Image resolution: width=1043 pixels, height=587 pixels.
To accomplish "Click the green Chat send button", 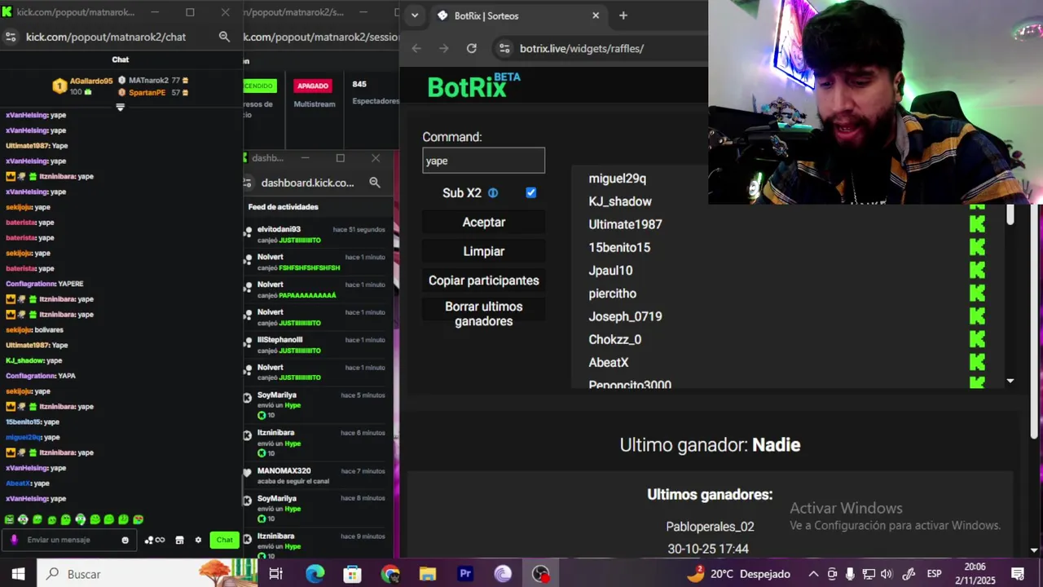I will [x=224, y=540].
